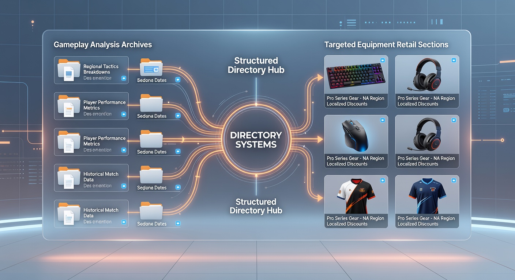Click the Pro Series Gear caption under the keyboard

click(355, 98)
